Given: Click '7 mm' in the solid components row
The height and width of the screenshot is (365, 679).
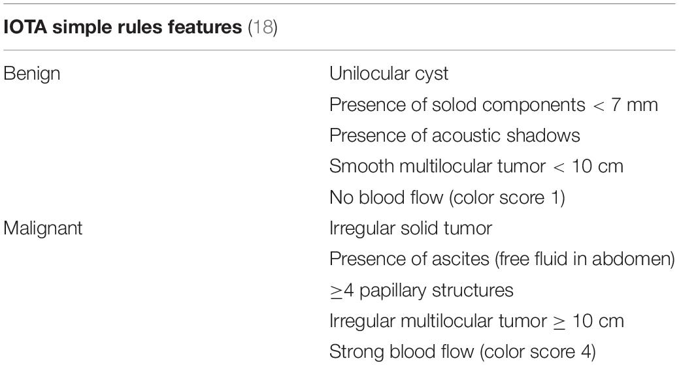Looking at the screenshot, I should point(634,104).
